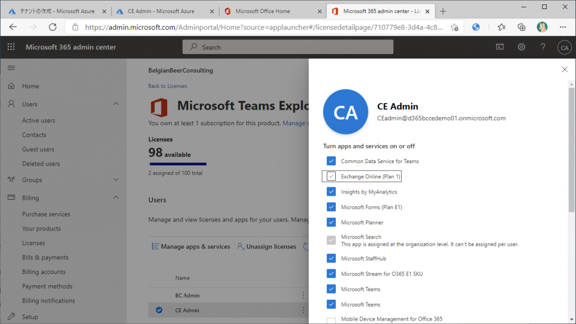
Task: Open the browser Favorites list
Action: 501,27
